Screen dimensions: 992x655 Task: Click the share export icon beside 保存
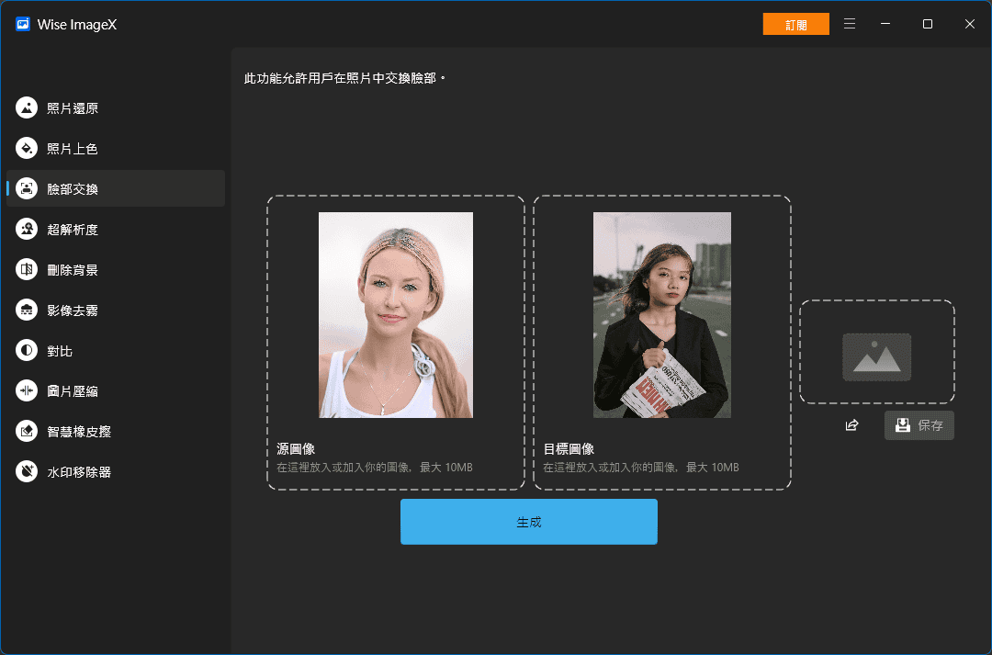851,425
